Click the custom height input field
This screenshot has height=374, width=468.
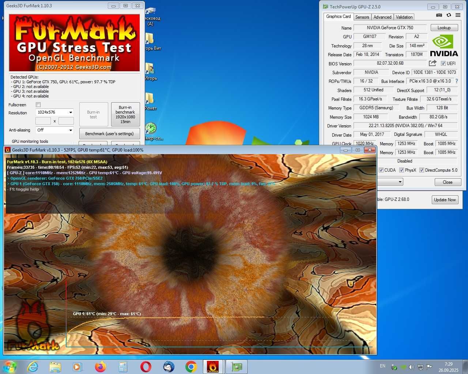tap(66, 121)
